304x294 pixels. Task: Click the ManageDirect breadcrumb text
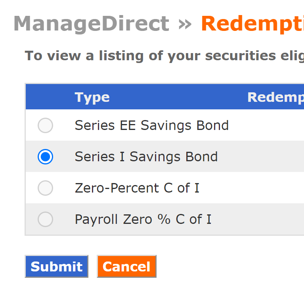coord(91,24)
